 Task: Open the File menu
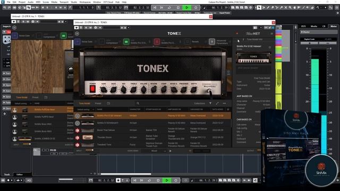[x=8, y=2]
